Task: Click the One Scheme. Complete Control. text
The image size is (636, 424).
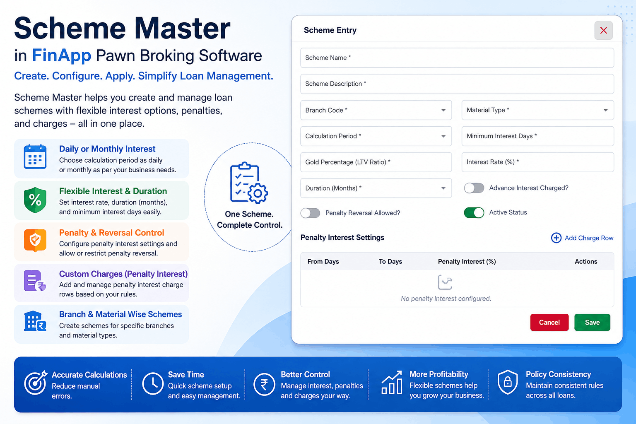Action: click(250, 219)
